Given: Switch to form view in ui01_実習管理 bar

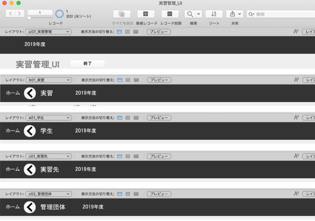Looking at the screenshot, I should [x=120, y=32].
